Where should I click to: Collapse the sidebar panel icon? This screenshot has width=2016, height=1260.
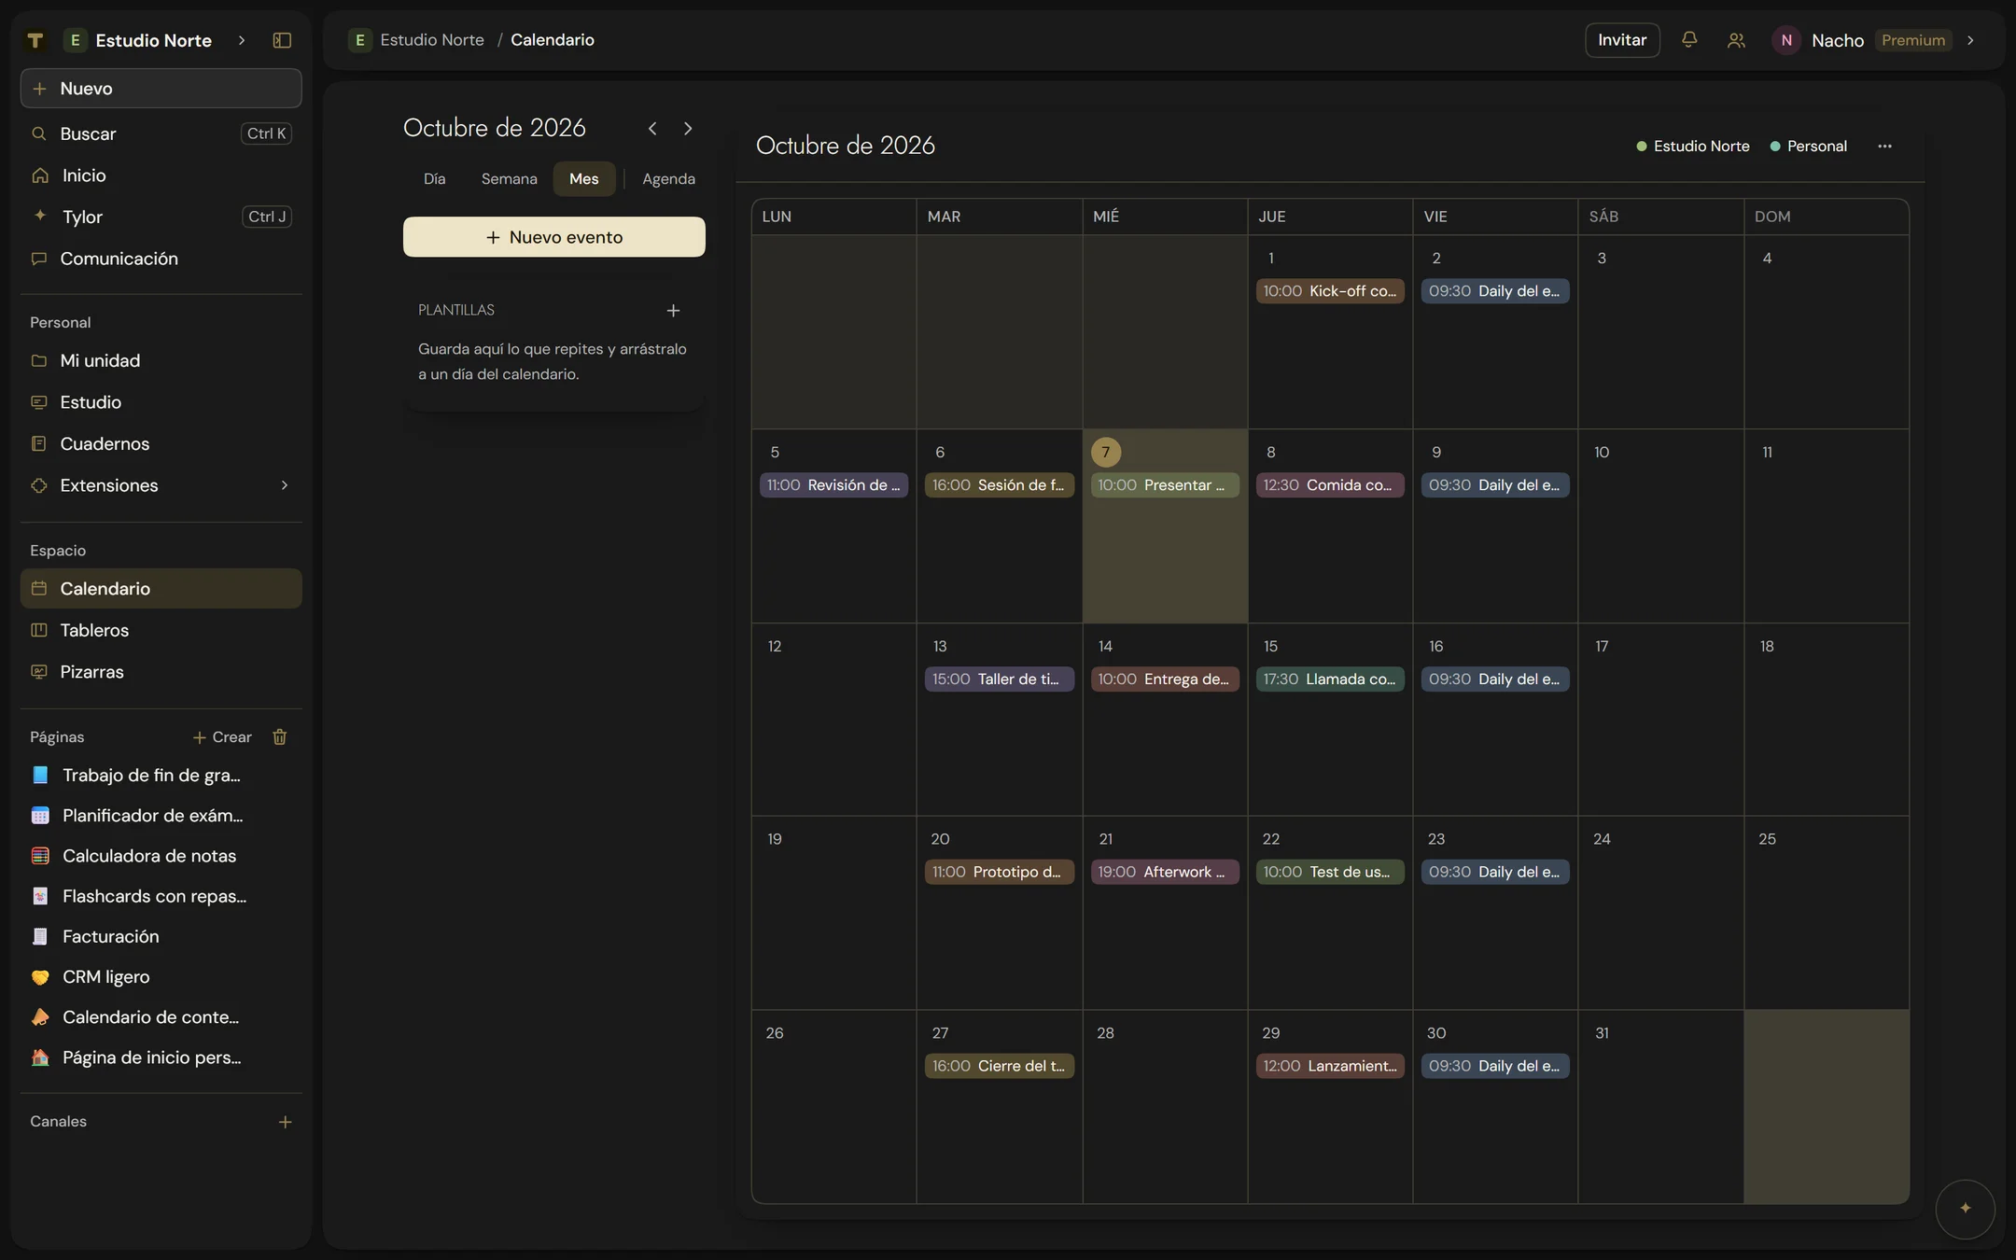[x=282, y=40]
